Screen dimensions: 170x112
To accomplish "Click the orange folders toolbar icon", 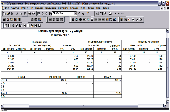I will pyautogui.click(x=107, y=19).
